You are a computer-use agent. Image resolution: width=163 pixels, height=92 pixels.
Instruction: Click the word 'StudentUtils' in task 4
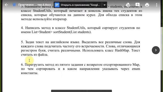click(x=76, y=28)
